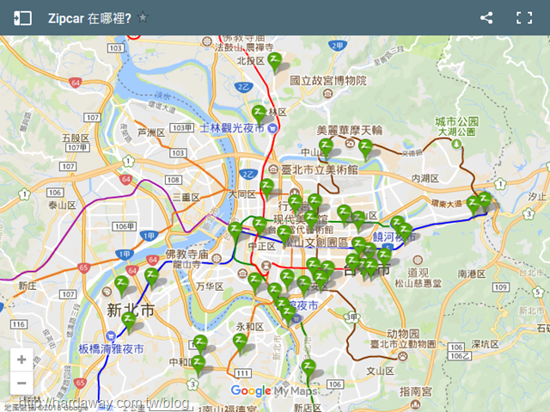Click the 指南宮 place label
The width and height of the screenshot is (550, 412).
click(x=416, y=391)
